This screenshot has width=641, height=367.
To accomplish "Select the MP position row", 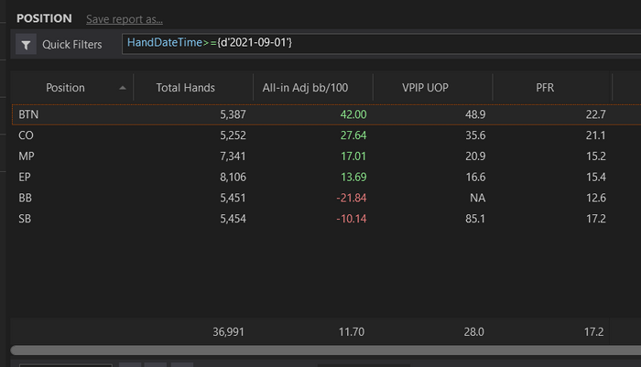I will coord(326,157).
